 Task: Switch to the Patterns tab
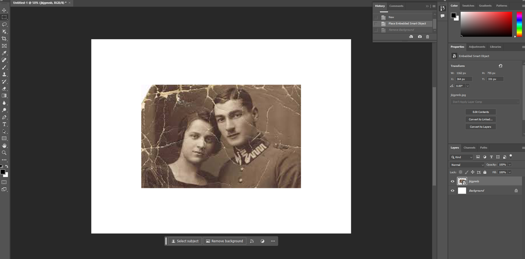(x=502, y=6)
